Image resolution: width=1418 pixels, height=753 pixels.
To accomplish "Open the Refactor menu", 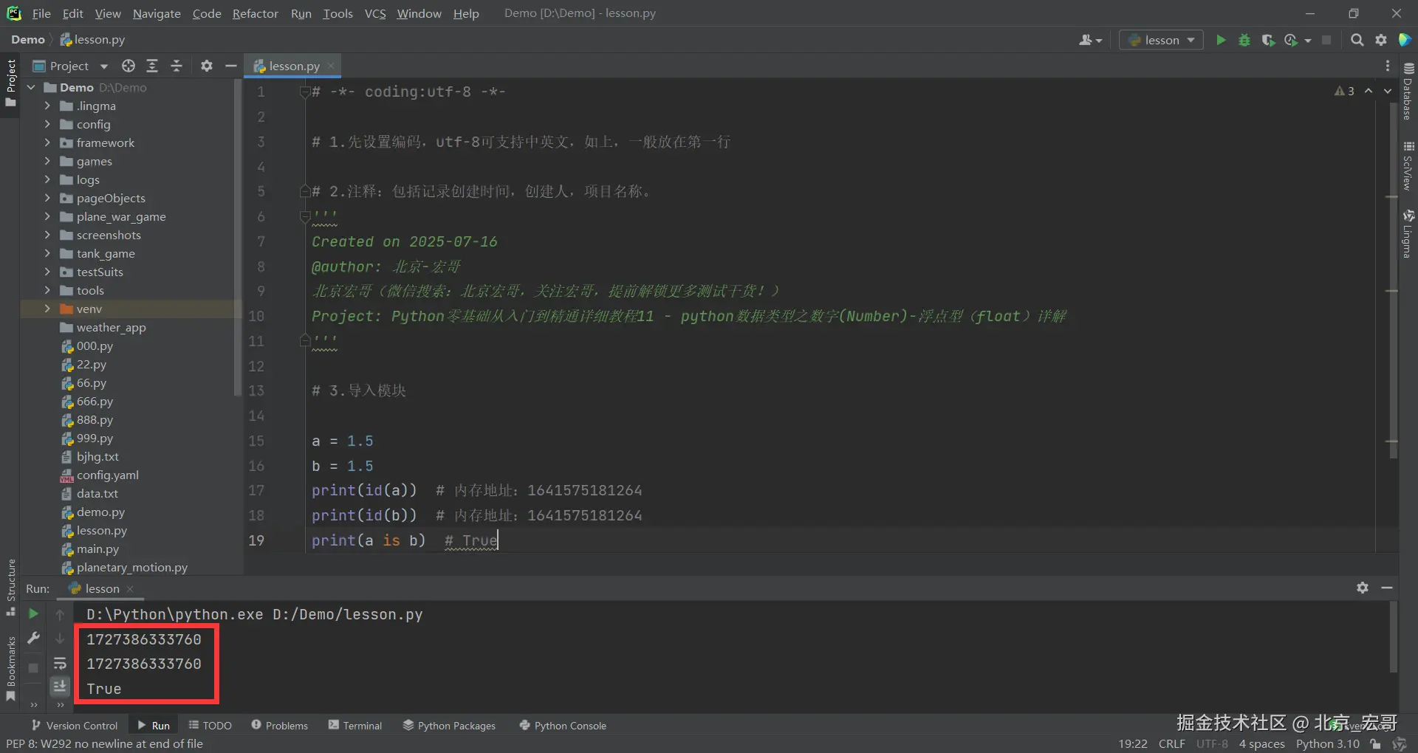I will [x=255, y=13].
